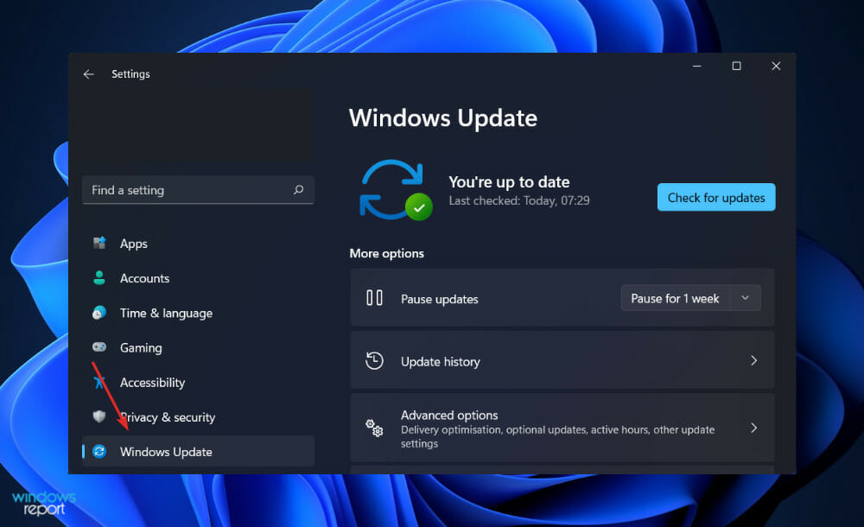
Task: Select the Time & language globe icon
Action: tap(99, 313)
